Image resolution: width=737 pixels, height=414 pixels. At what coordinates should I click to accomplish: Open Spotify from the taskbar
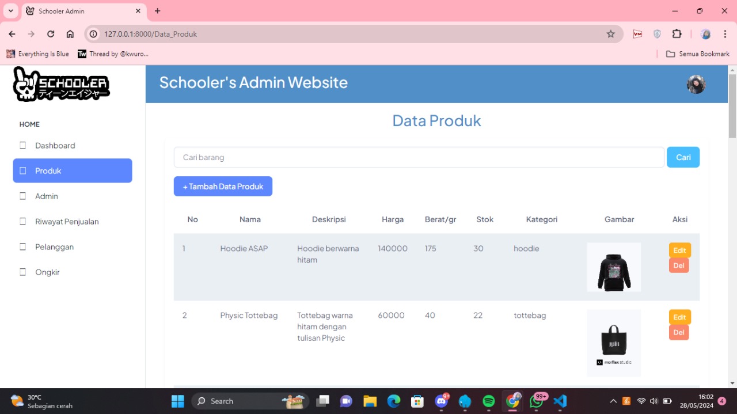[489, 401]
